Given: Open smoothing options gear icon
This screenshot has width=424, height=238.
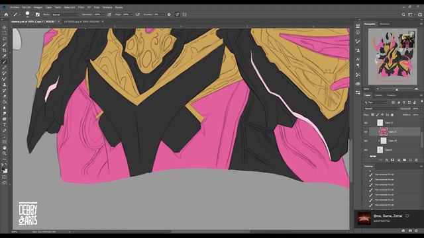Looking at the screenshot, I should [x=169, y=15].
